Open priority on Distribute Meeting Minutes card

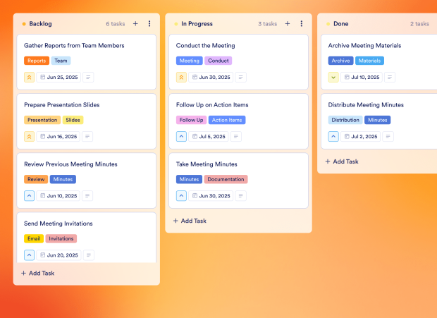pyautogui.click(x=333, y=137)
